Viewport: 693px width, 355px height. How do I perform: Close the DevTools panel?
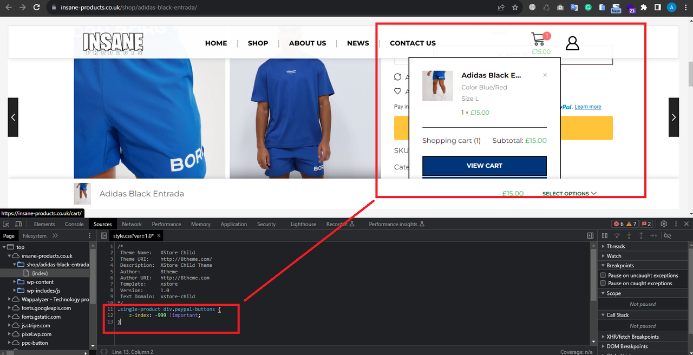click(687, 224)
